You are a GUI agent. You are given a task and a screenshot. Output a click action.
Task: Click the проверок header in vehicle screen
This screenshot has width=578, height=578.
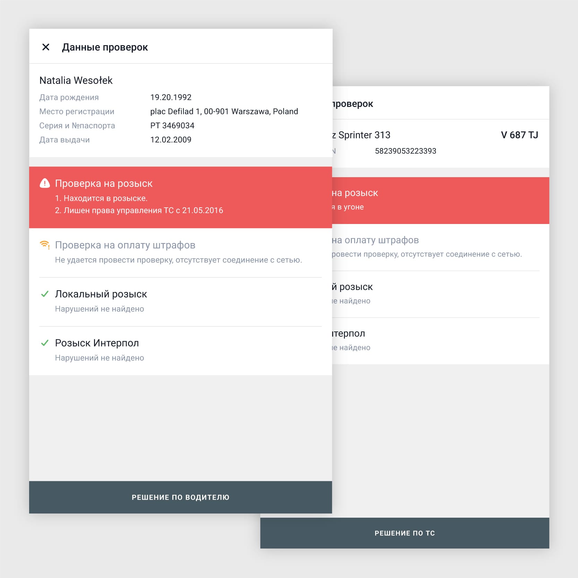point(353,104)
